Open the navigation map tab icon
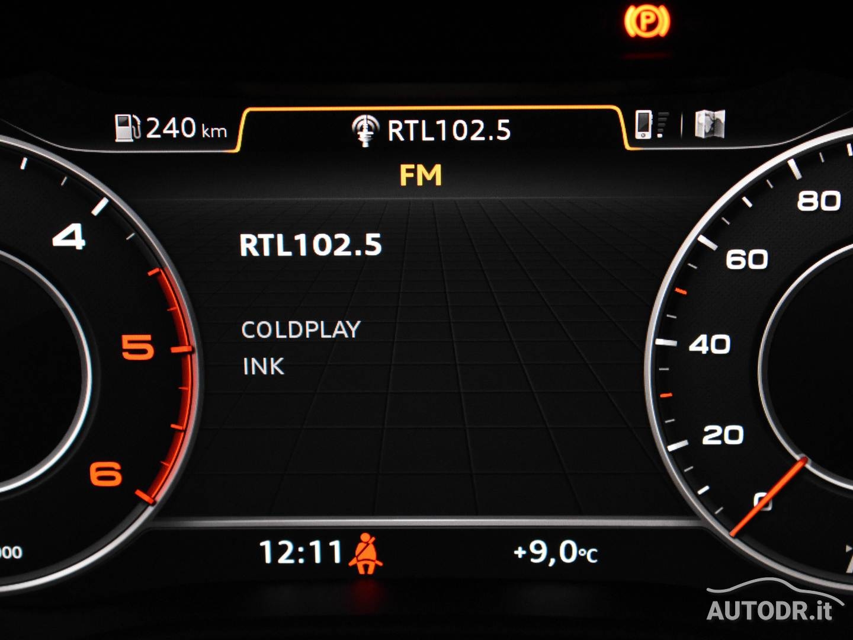 (709, 124)
